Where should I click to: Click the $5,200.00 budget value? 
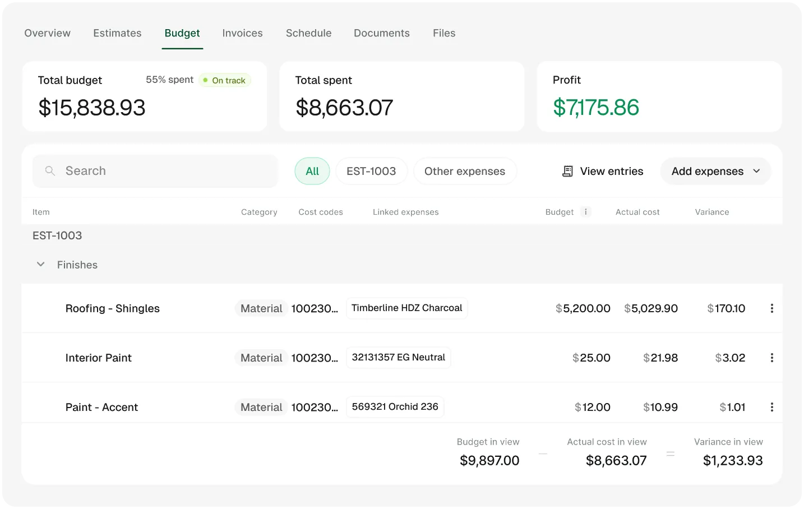[583, 308]
